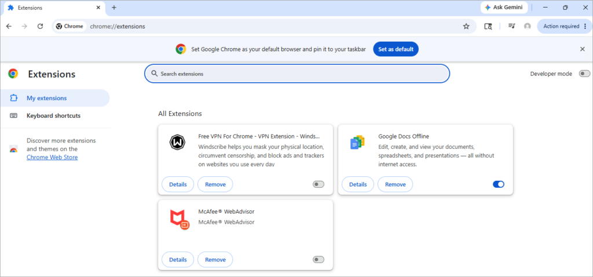Click the Google Docs Offline icon
This screenshot has width=593, height=277.
pyautogui.click(x=357, y=143)
